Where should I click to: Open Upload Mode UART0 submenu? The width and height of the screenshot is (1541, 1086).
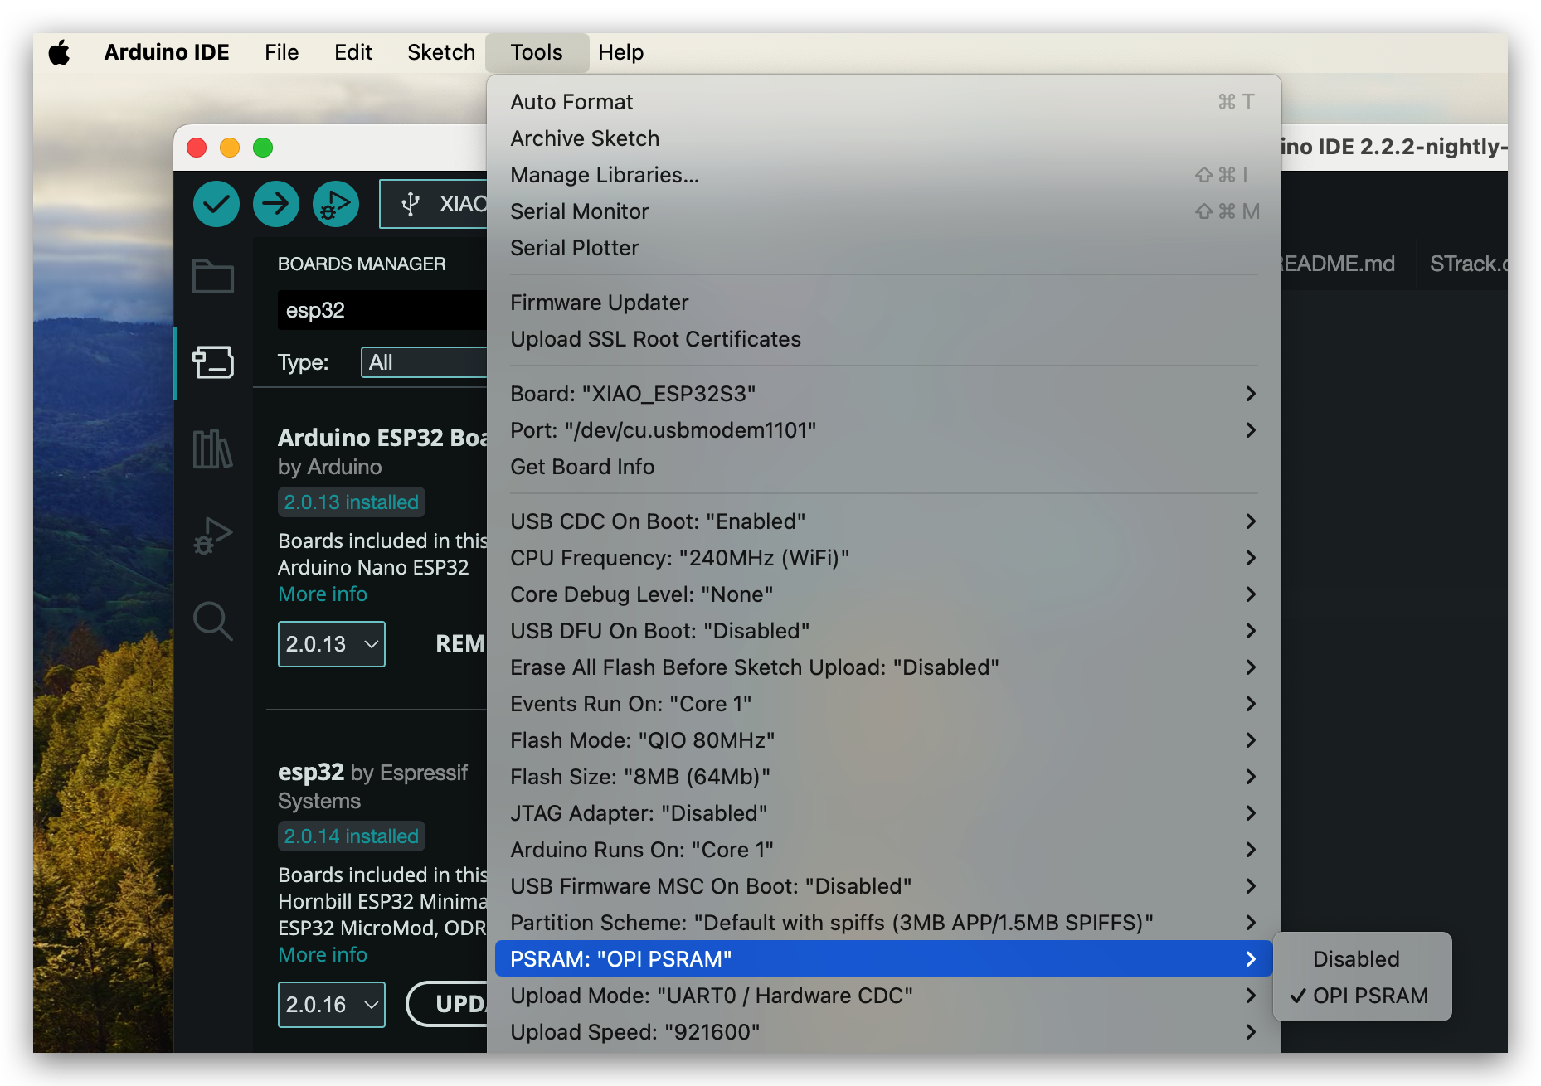(x=883, y=996)
